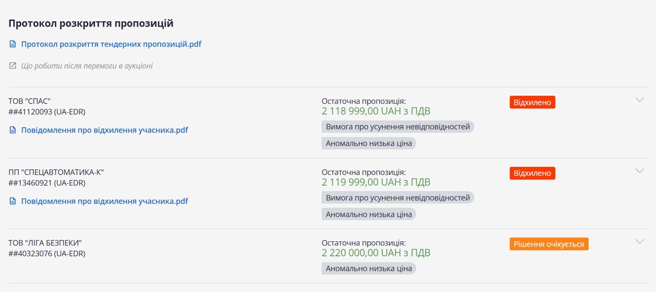Open the 'Що робити після перемоги в аукціоні' link
The height and width of the screenshot is (292, 656).
87,66
